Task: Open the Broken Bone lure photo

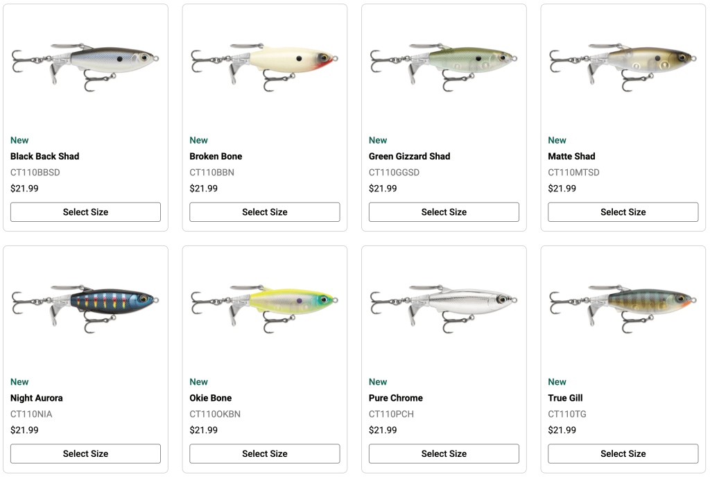Action: 264,64
